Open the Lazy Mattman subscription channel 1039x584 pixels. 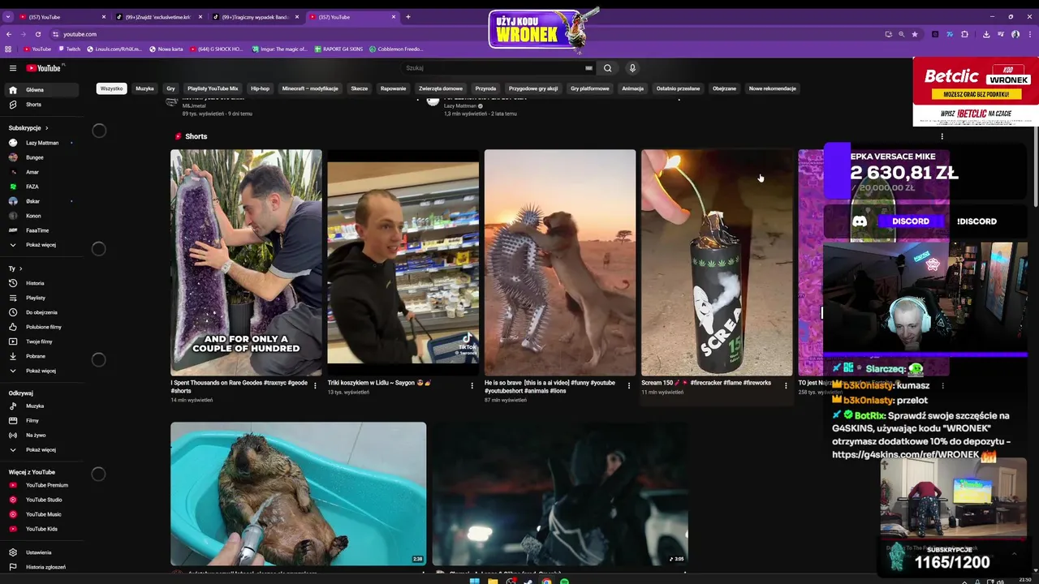(41, 143)
